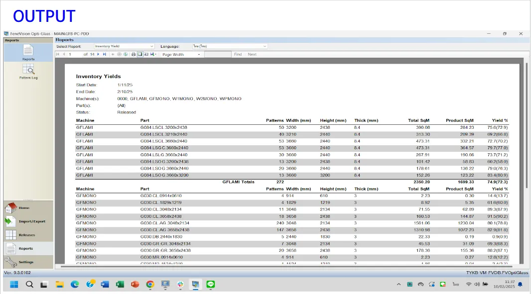
Task: Open the notification bell
Action: click(x=521, y=285)
